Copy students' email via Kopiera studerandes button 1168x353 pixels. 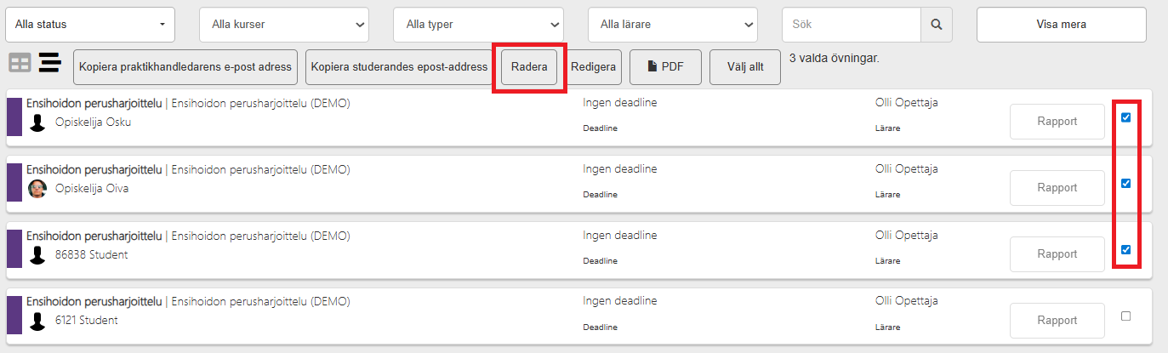point(399,67)
